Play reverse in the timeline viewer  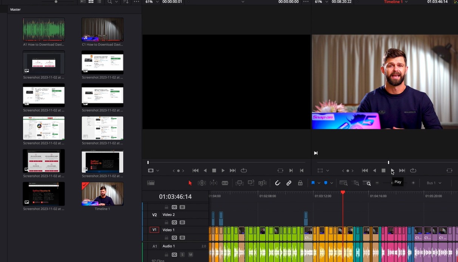pyautogui.click(x=375, y=171)
